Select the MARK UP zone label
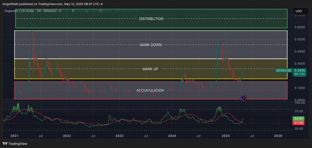The image size is (312, 148). (150, 69)
